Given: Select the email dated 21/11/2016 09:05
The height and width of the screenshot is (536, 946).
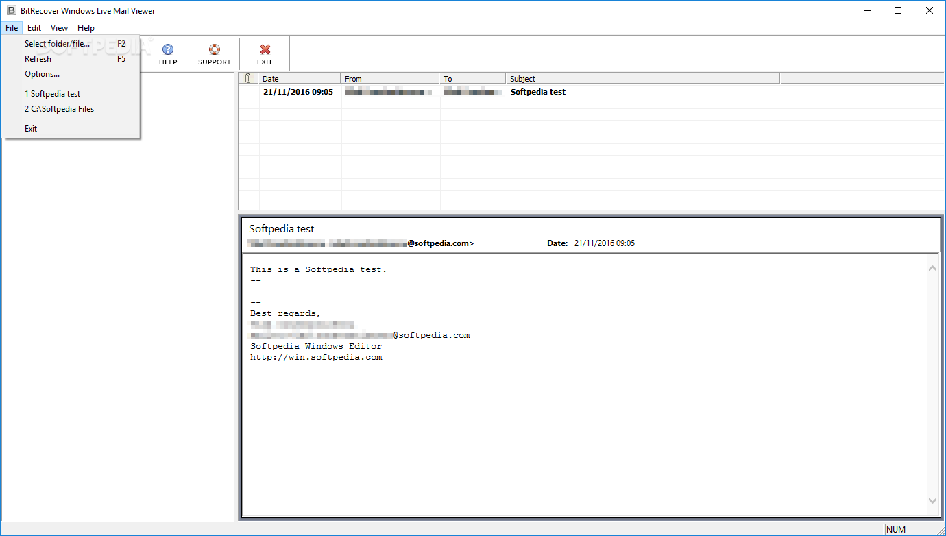Looking at the screenshot, I should (x=298, y=92).
